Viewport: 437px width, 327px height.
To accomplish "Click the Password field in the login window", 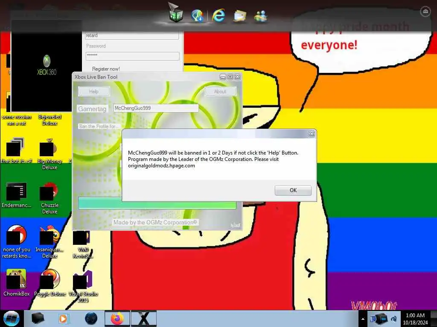I will 133,56.
